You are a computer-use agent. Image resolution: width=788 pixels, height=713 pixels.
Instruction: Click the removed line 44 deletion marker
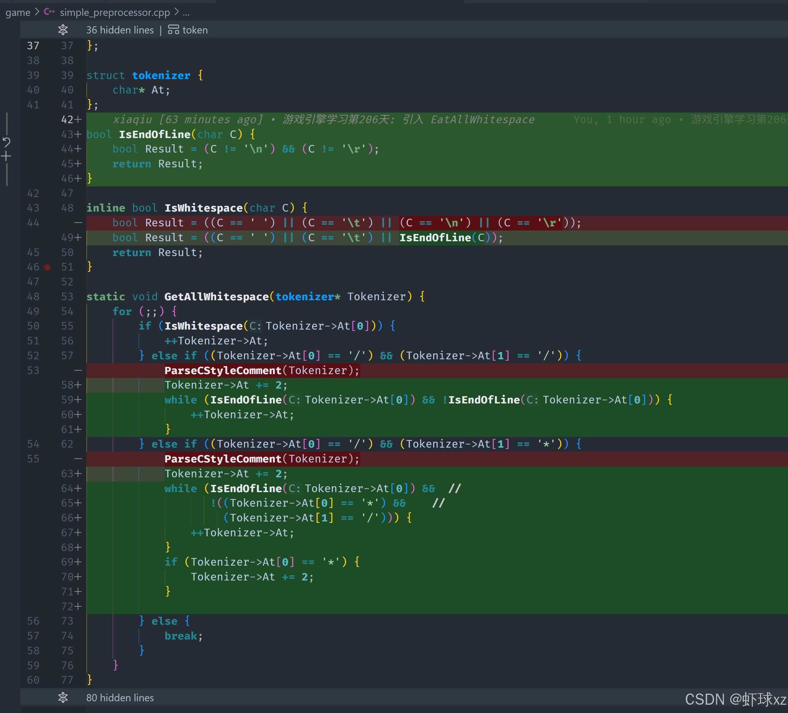coord(78,223)
